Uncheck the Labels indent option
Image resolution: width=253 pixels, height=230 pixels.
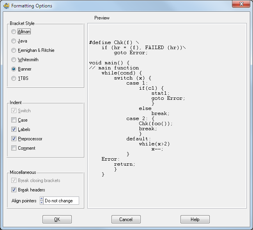click(14, 129)
